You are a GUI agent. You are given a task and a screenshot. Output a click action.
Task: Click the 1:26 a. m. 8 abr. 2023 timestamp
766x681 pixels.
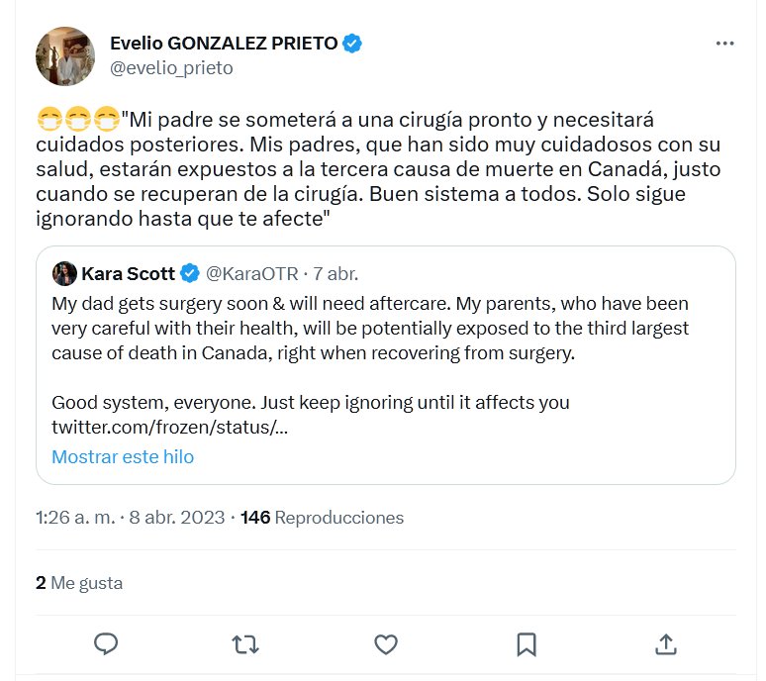point(131,518)
